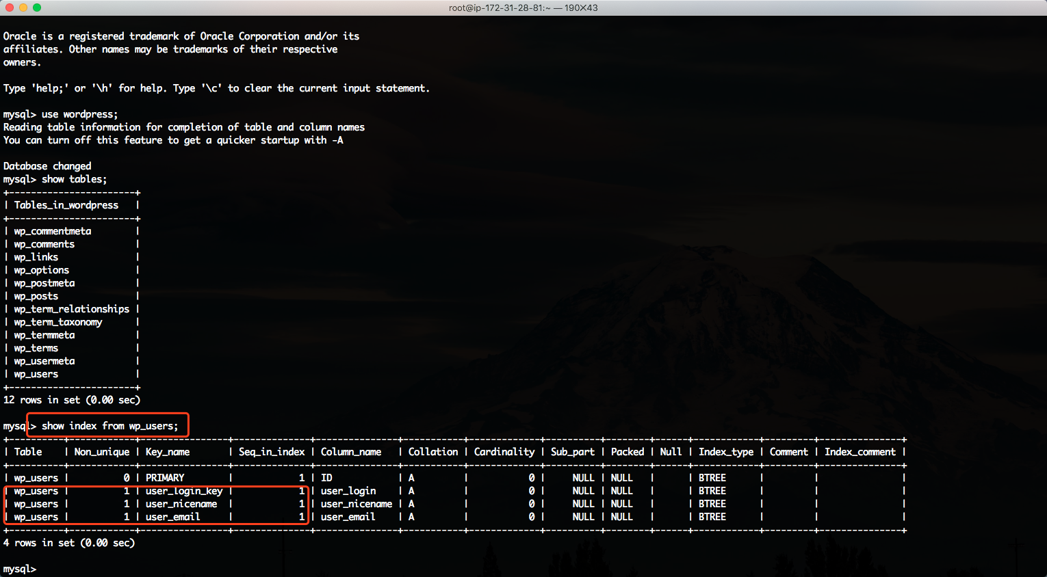Click the PRIMARY key name entry
Screen dimensions: 1047x577
pyautogui.click(x=165, y=478)
